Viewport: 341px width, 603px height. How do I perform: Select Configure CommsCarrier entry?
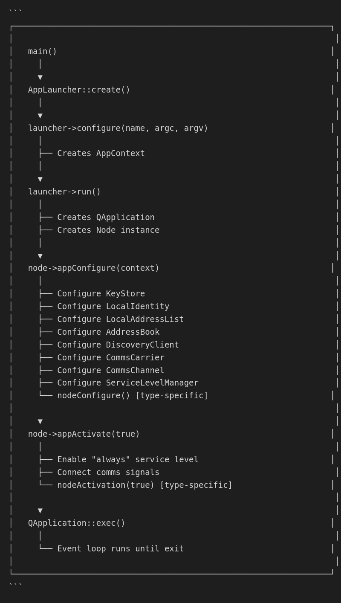[111, 358]
